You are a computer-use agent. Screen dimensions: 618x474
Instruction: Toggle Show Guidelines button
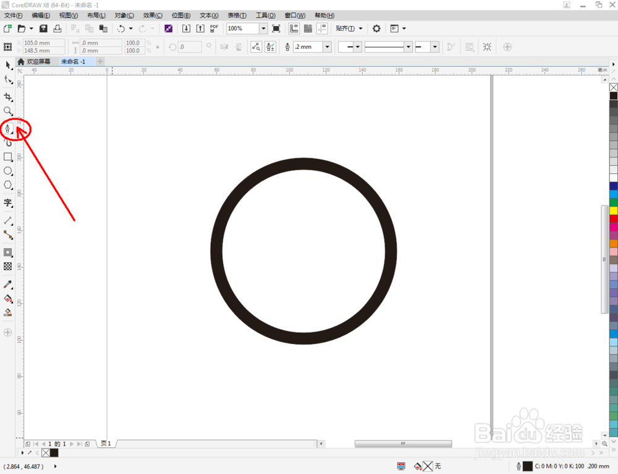pos(323,28)
